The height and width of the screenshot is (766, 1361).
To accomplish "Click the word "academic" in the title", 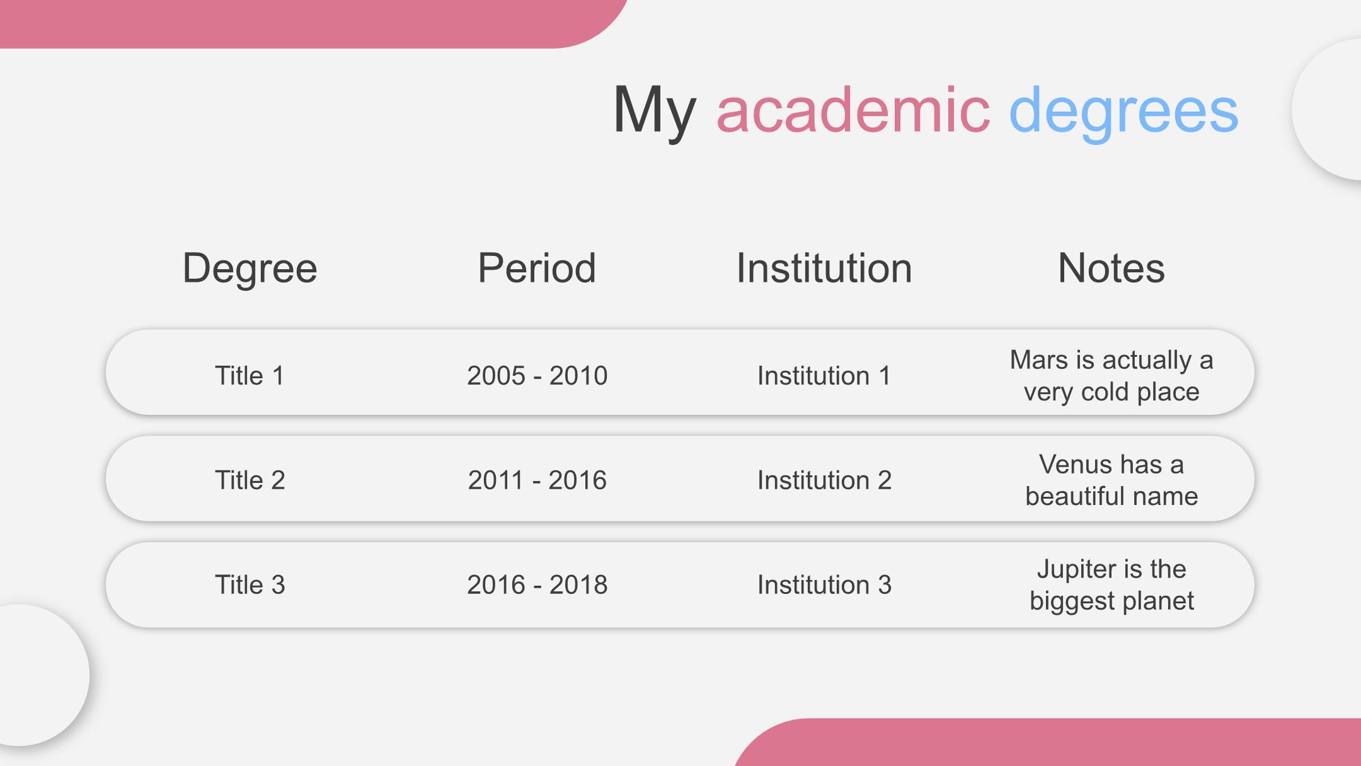I will pyautogui.click(x=853, y=110).
